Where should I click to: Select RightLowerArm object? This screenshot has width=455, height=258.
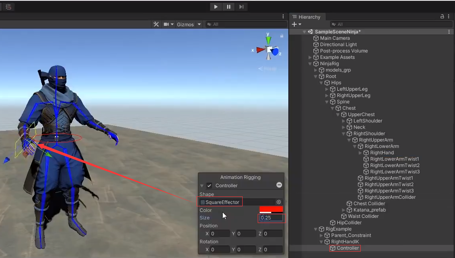coord(381,146)
